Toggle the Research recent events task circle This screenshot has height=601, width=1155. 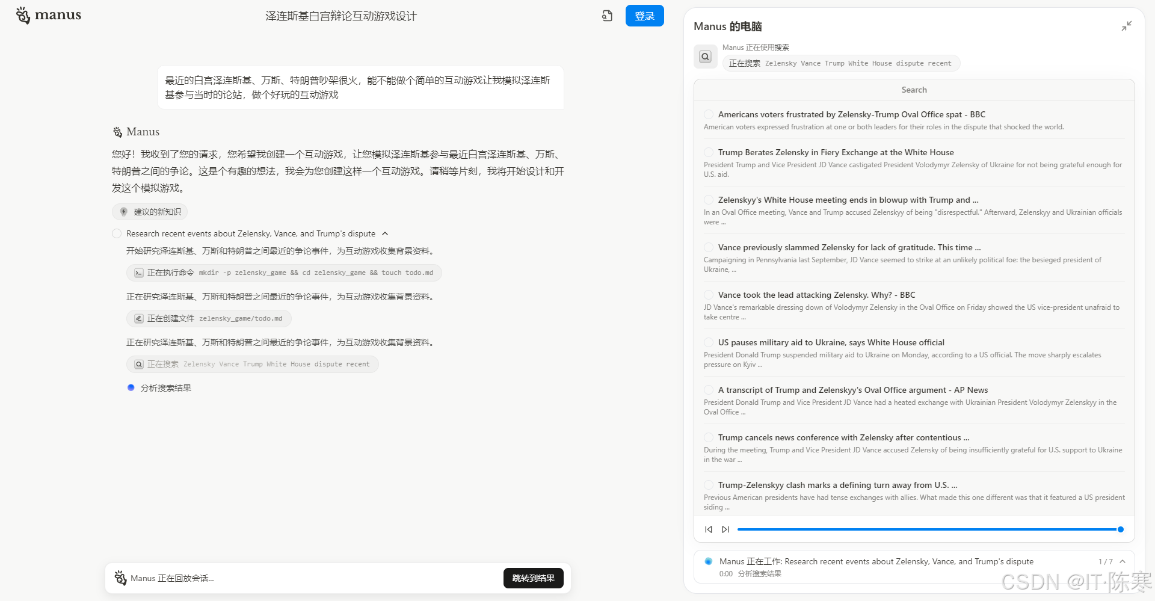pos(117,233)
